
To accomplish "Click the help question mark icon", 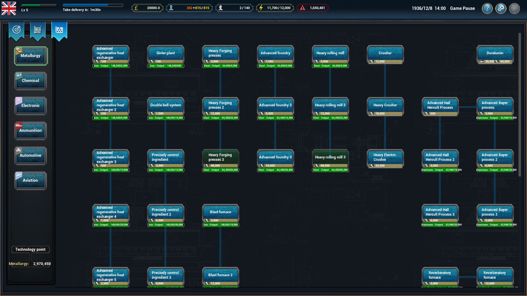I will tap(487, 8).
